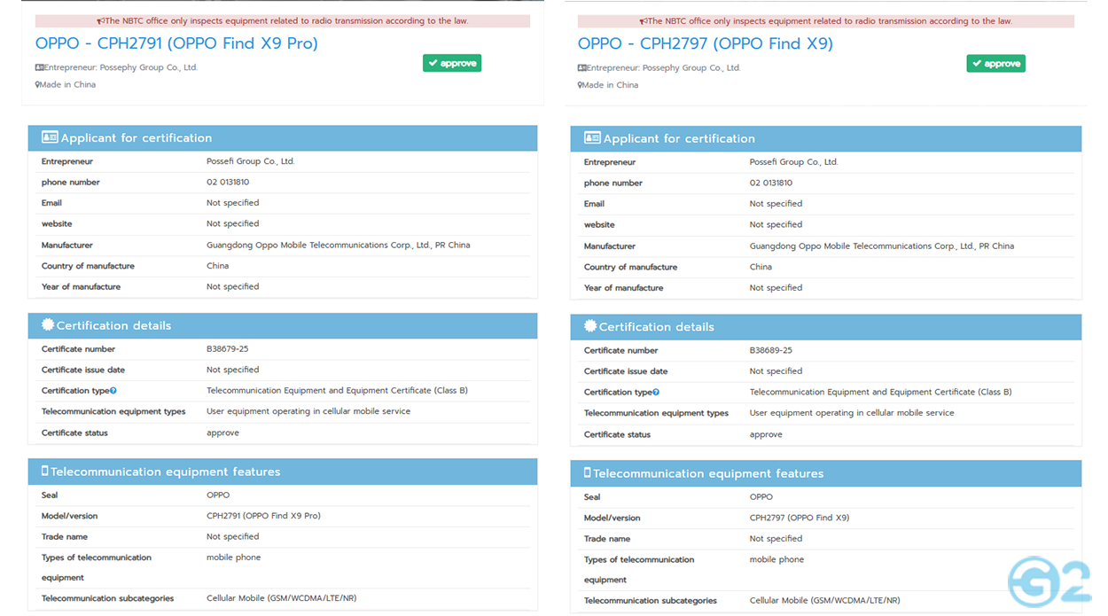
Task: Click the green approve badge for Find X9 Pro
Action: [x=452, y=63]
